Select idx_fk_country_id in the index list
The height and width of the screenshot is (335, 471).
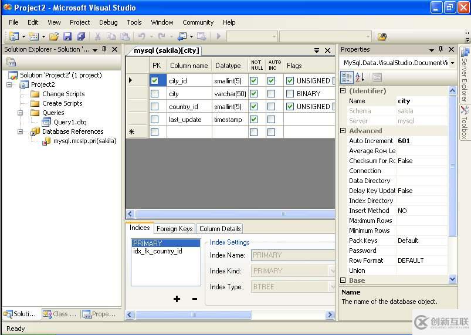[158, 251]
